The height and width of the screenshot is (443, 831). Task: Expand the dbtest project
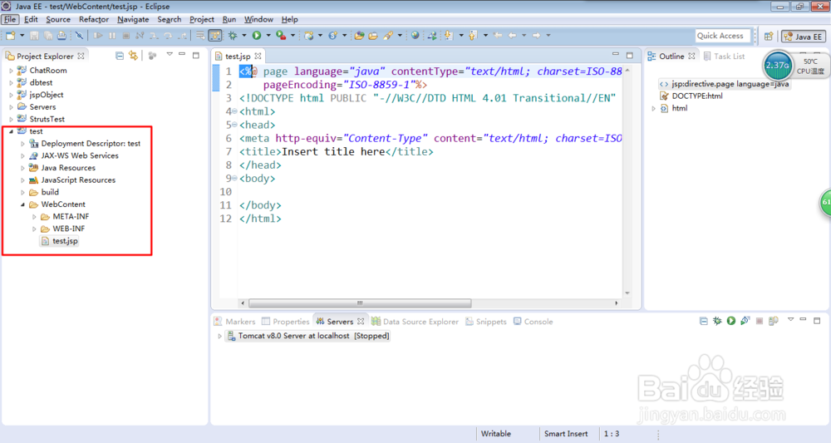11,82
